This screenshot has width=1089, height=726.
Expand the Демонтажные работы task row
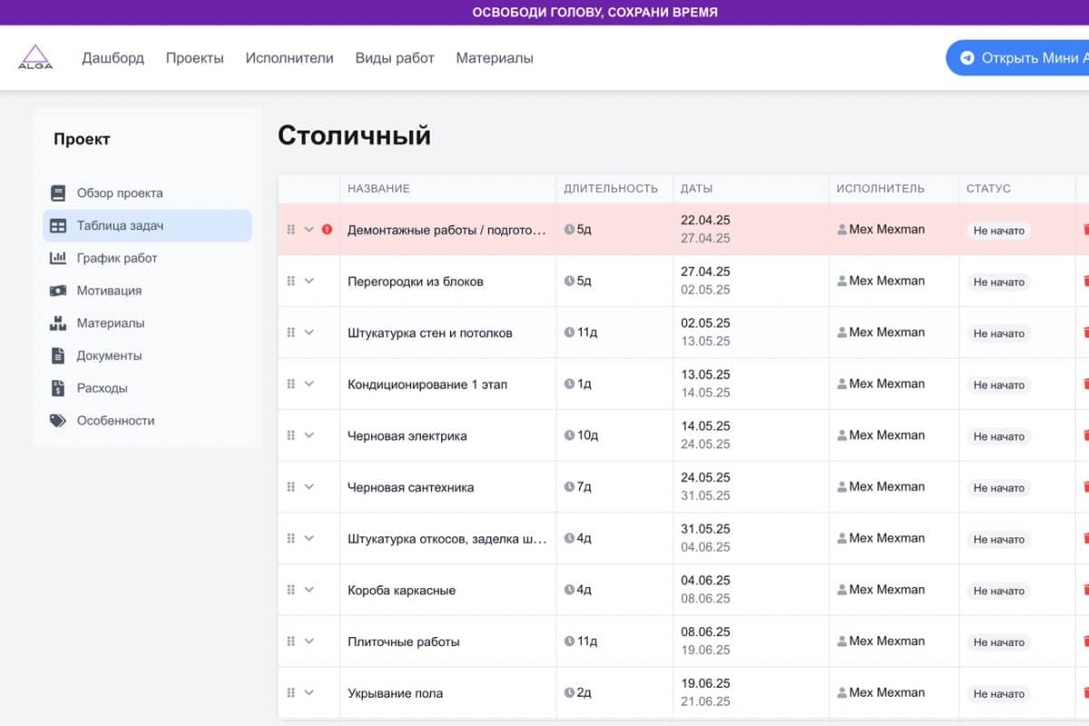coord(309,229)
